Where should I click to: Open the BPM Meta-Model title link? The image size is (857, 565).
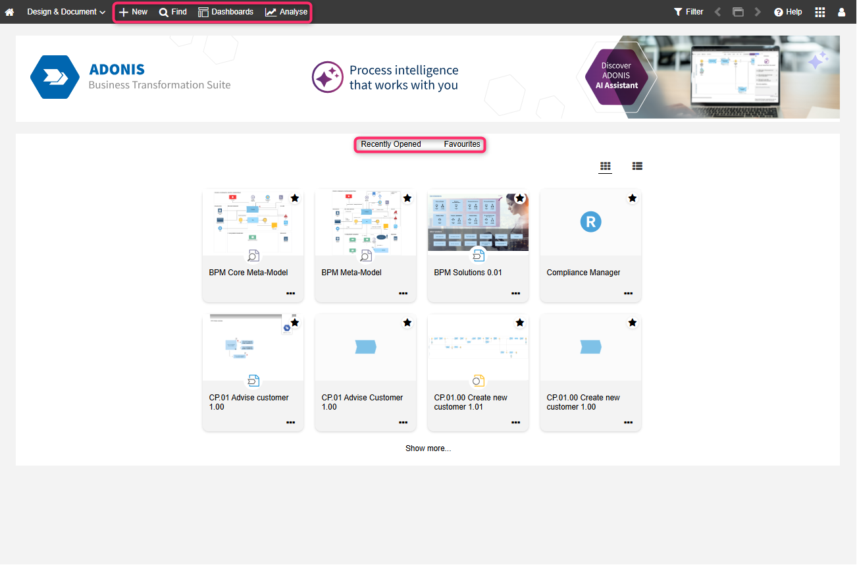coord(351,273)
